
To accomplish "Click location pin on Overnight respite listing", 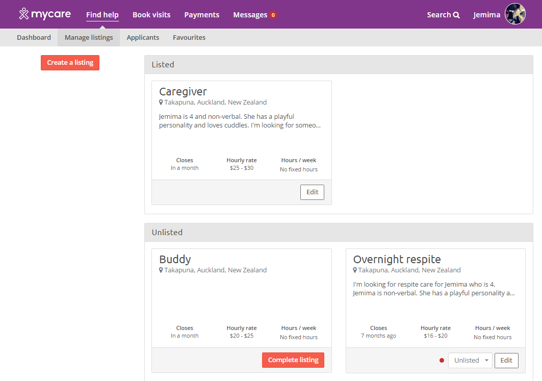I will pos(355,270).
